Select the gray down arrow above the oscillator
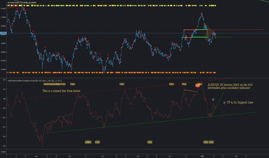 213,99
